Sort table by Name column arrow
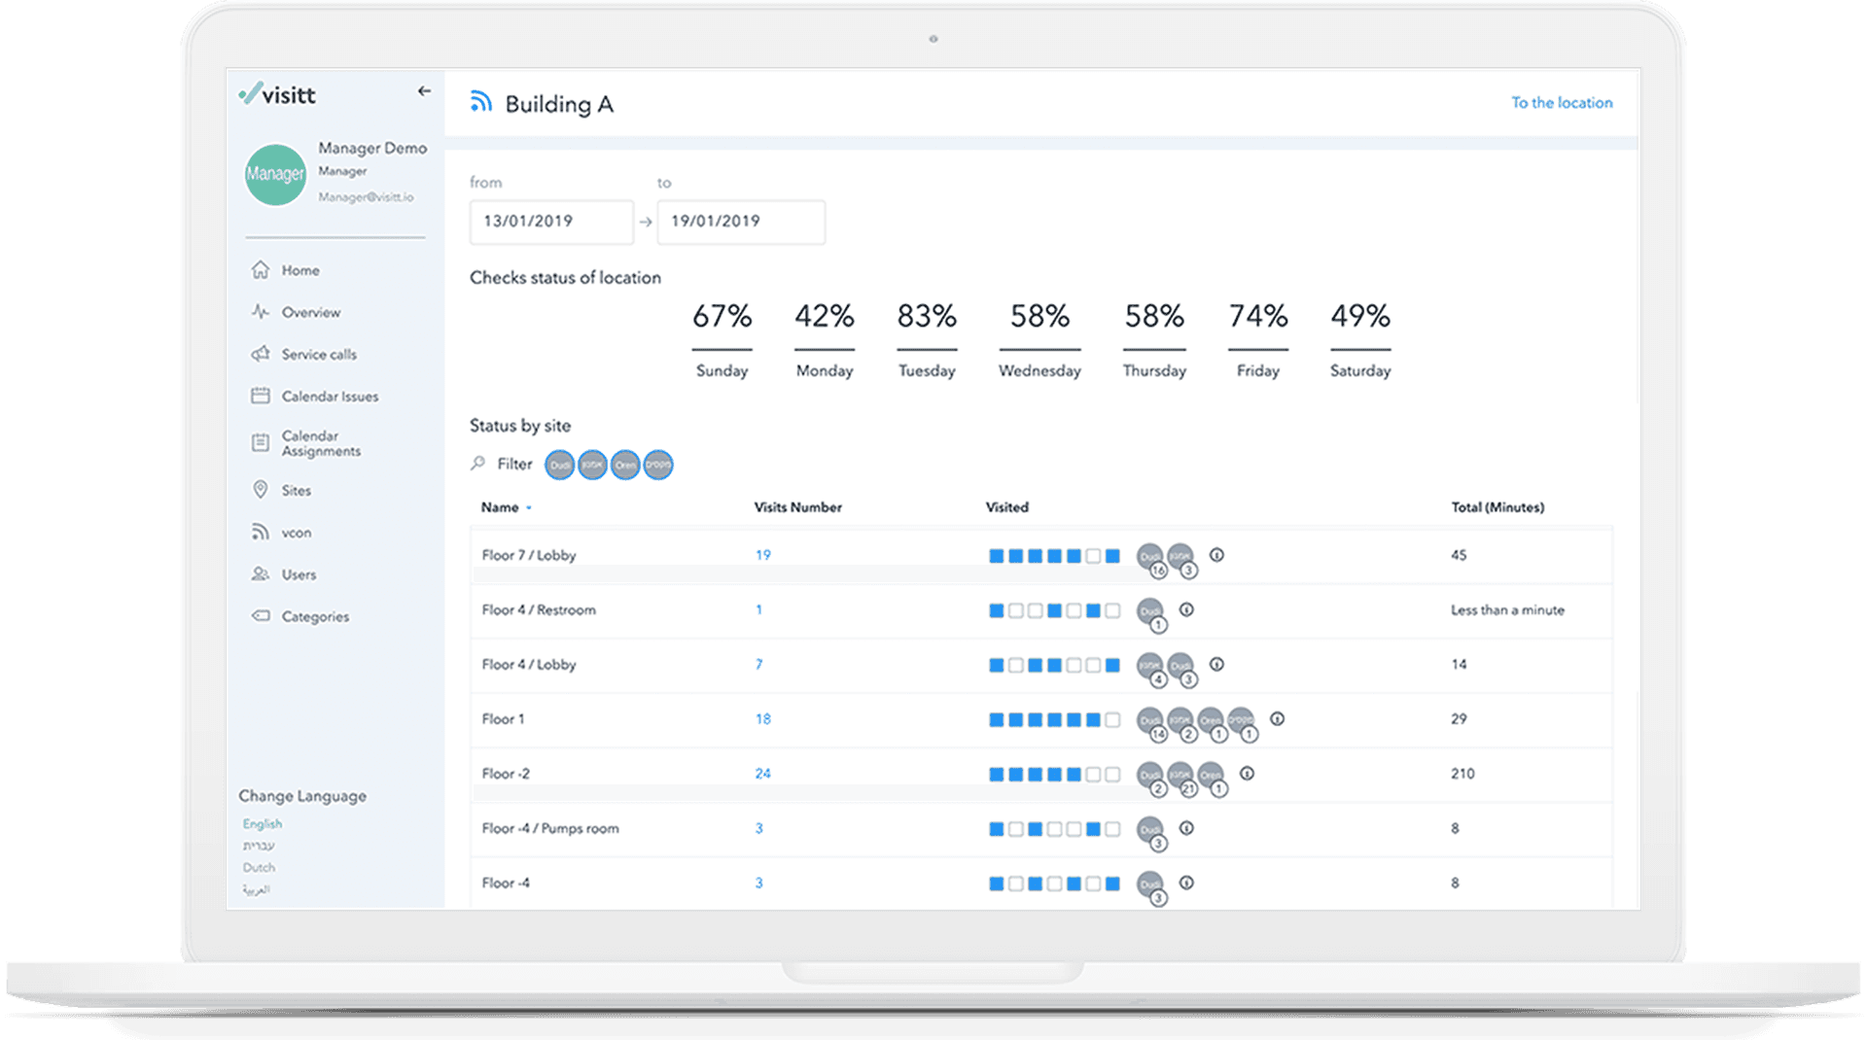 tap(529, 507)
